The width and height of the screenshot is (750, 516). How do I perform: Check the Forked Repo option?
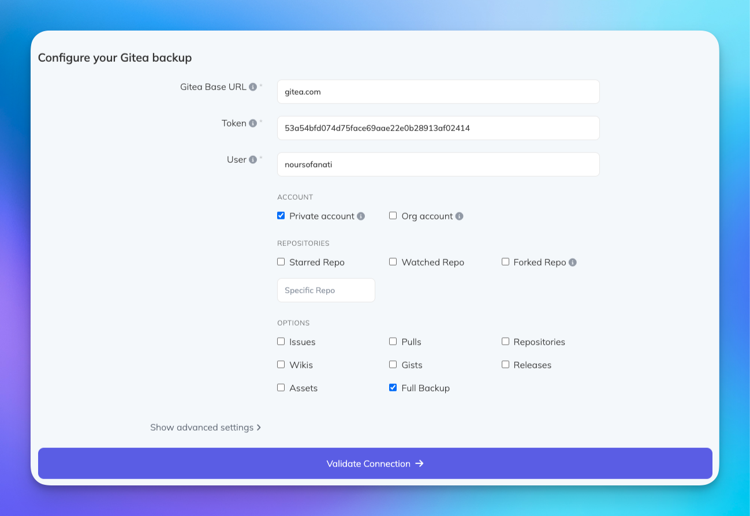tap(505, 261)
